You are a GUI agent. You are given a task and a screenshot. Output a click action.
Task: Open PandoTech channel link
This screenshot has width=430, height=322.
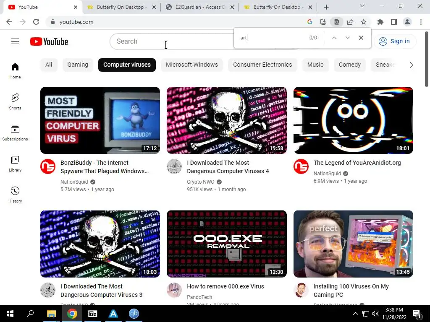click(x=199, y=297)
